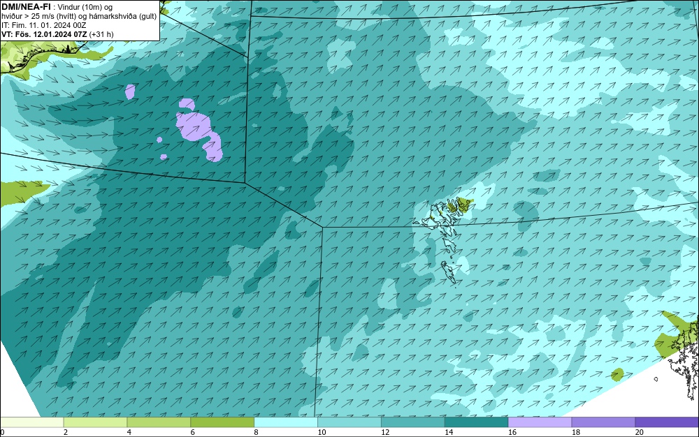699x437 pixels.
Task: Click the 6–8 m/s olive green legend swatch
Action: (x=222, y=422)
